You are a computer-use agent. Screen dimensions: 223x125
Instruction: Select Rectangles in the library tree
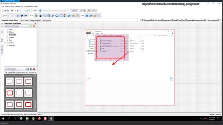tap(13, 35)
